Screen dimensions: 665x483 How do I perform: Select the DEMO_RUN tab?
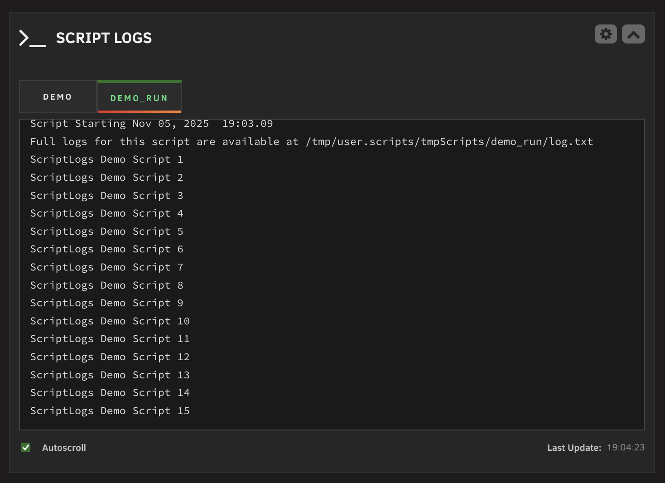[x=139, y=97]
